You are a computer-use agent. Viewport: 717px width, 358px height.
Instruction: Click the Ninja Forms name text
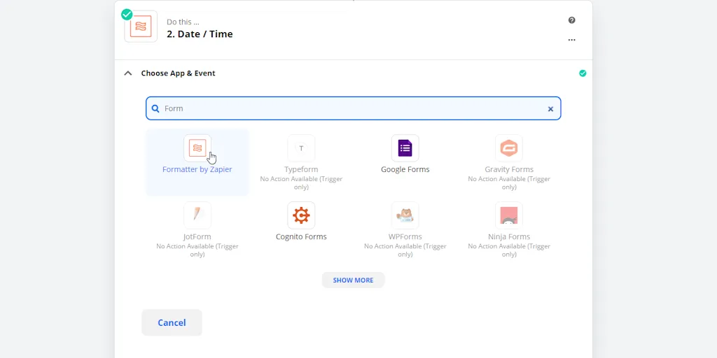[509, 236]
